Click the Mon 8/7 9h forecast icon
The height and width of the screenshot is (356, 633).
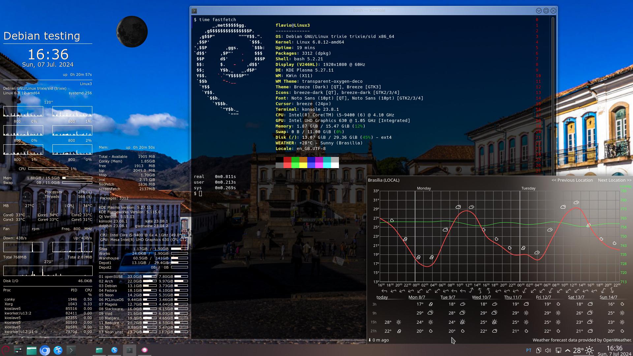pyautogui.click(x=431, y=313)
